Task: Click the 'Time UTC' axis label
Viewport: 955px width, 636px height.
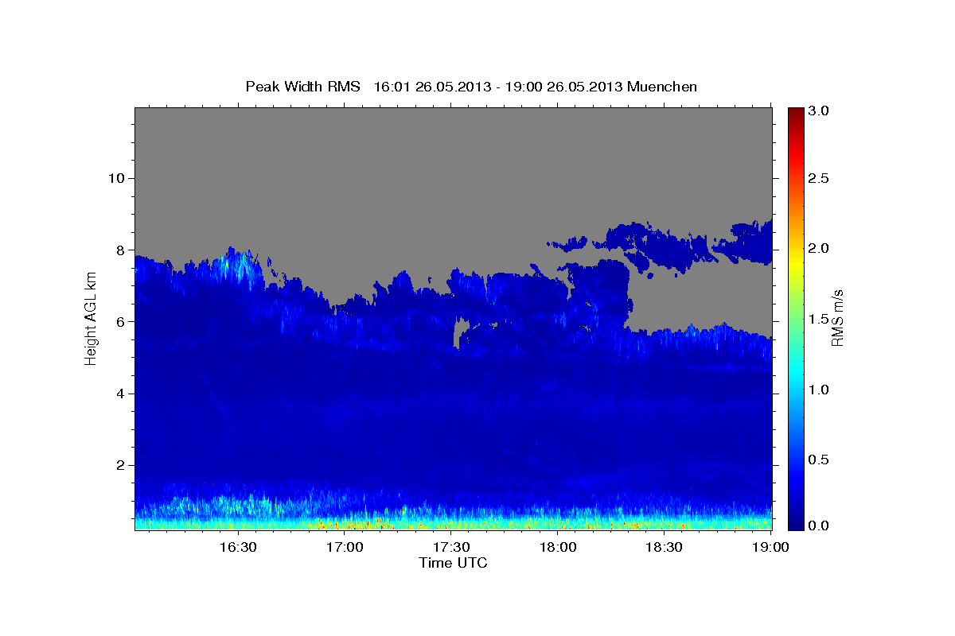Action: (x=453, y=563)
